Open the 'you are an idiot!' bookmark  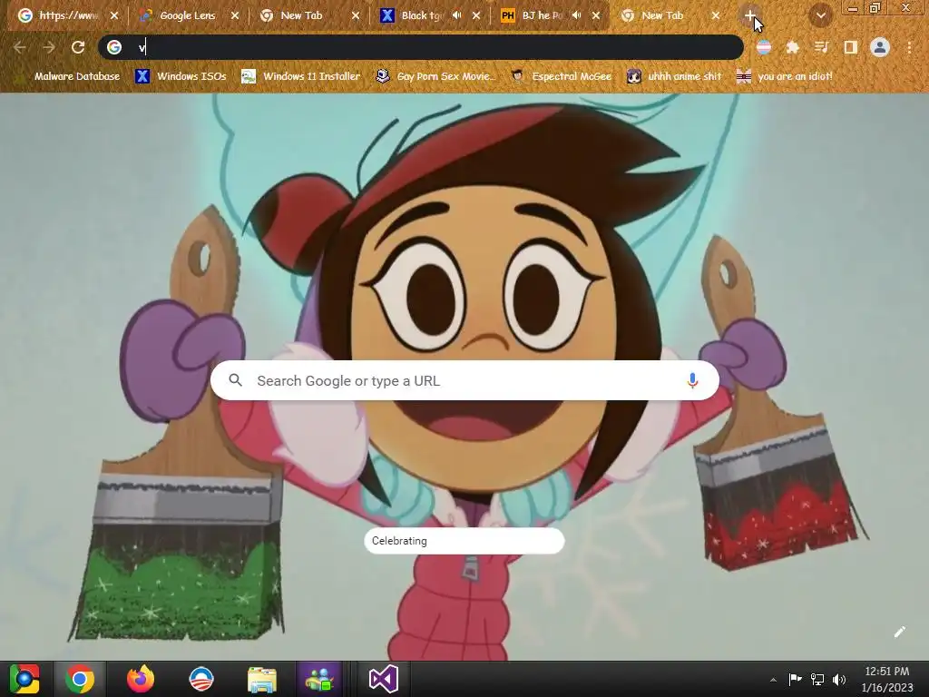point(785,76)
